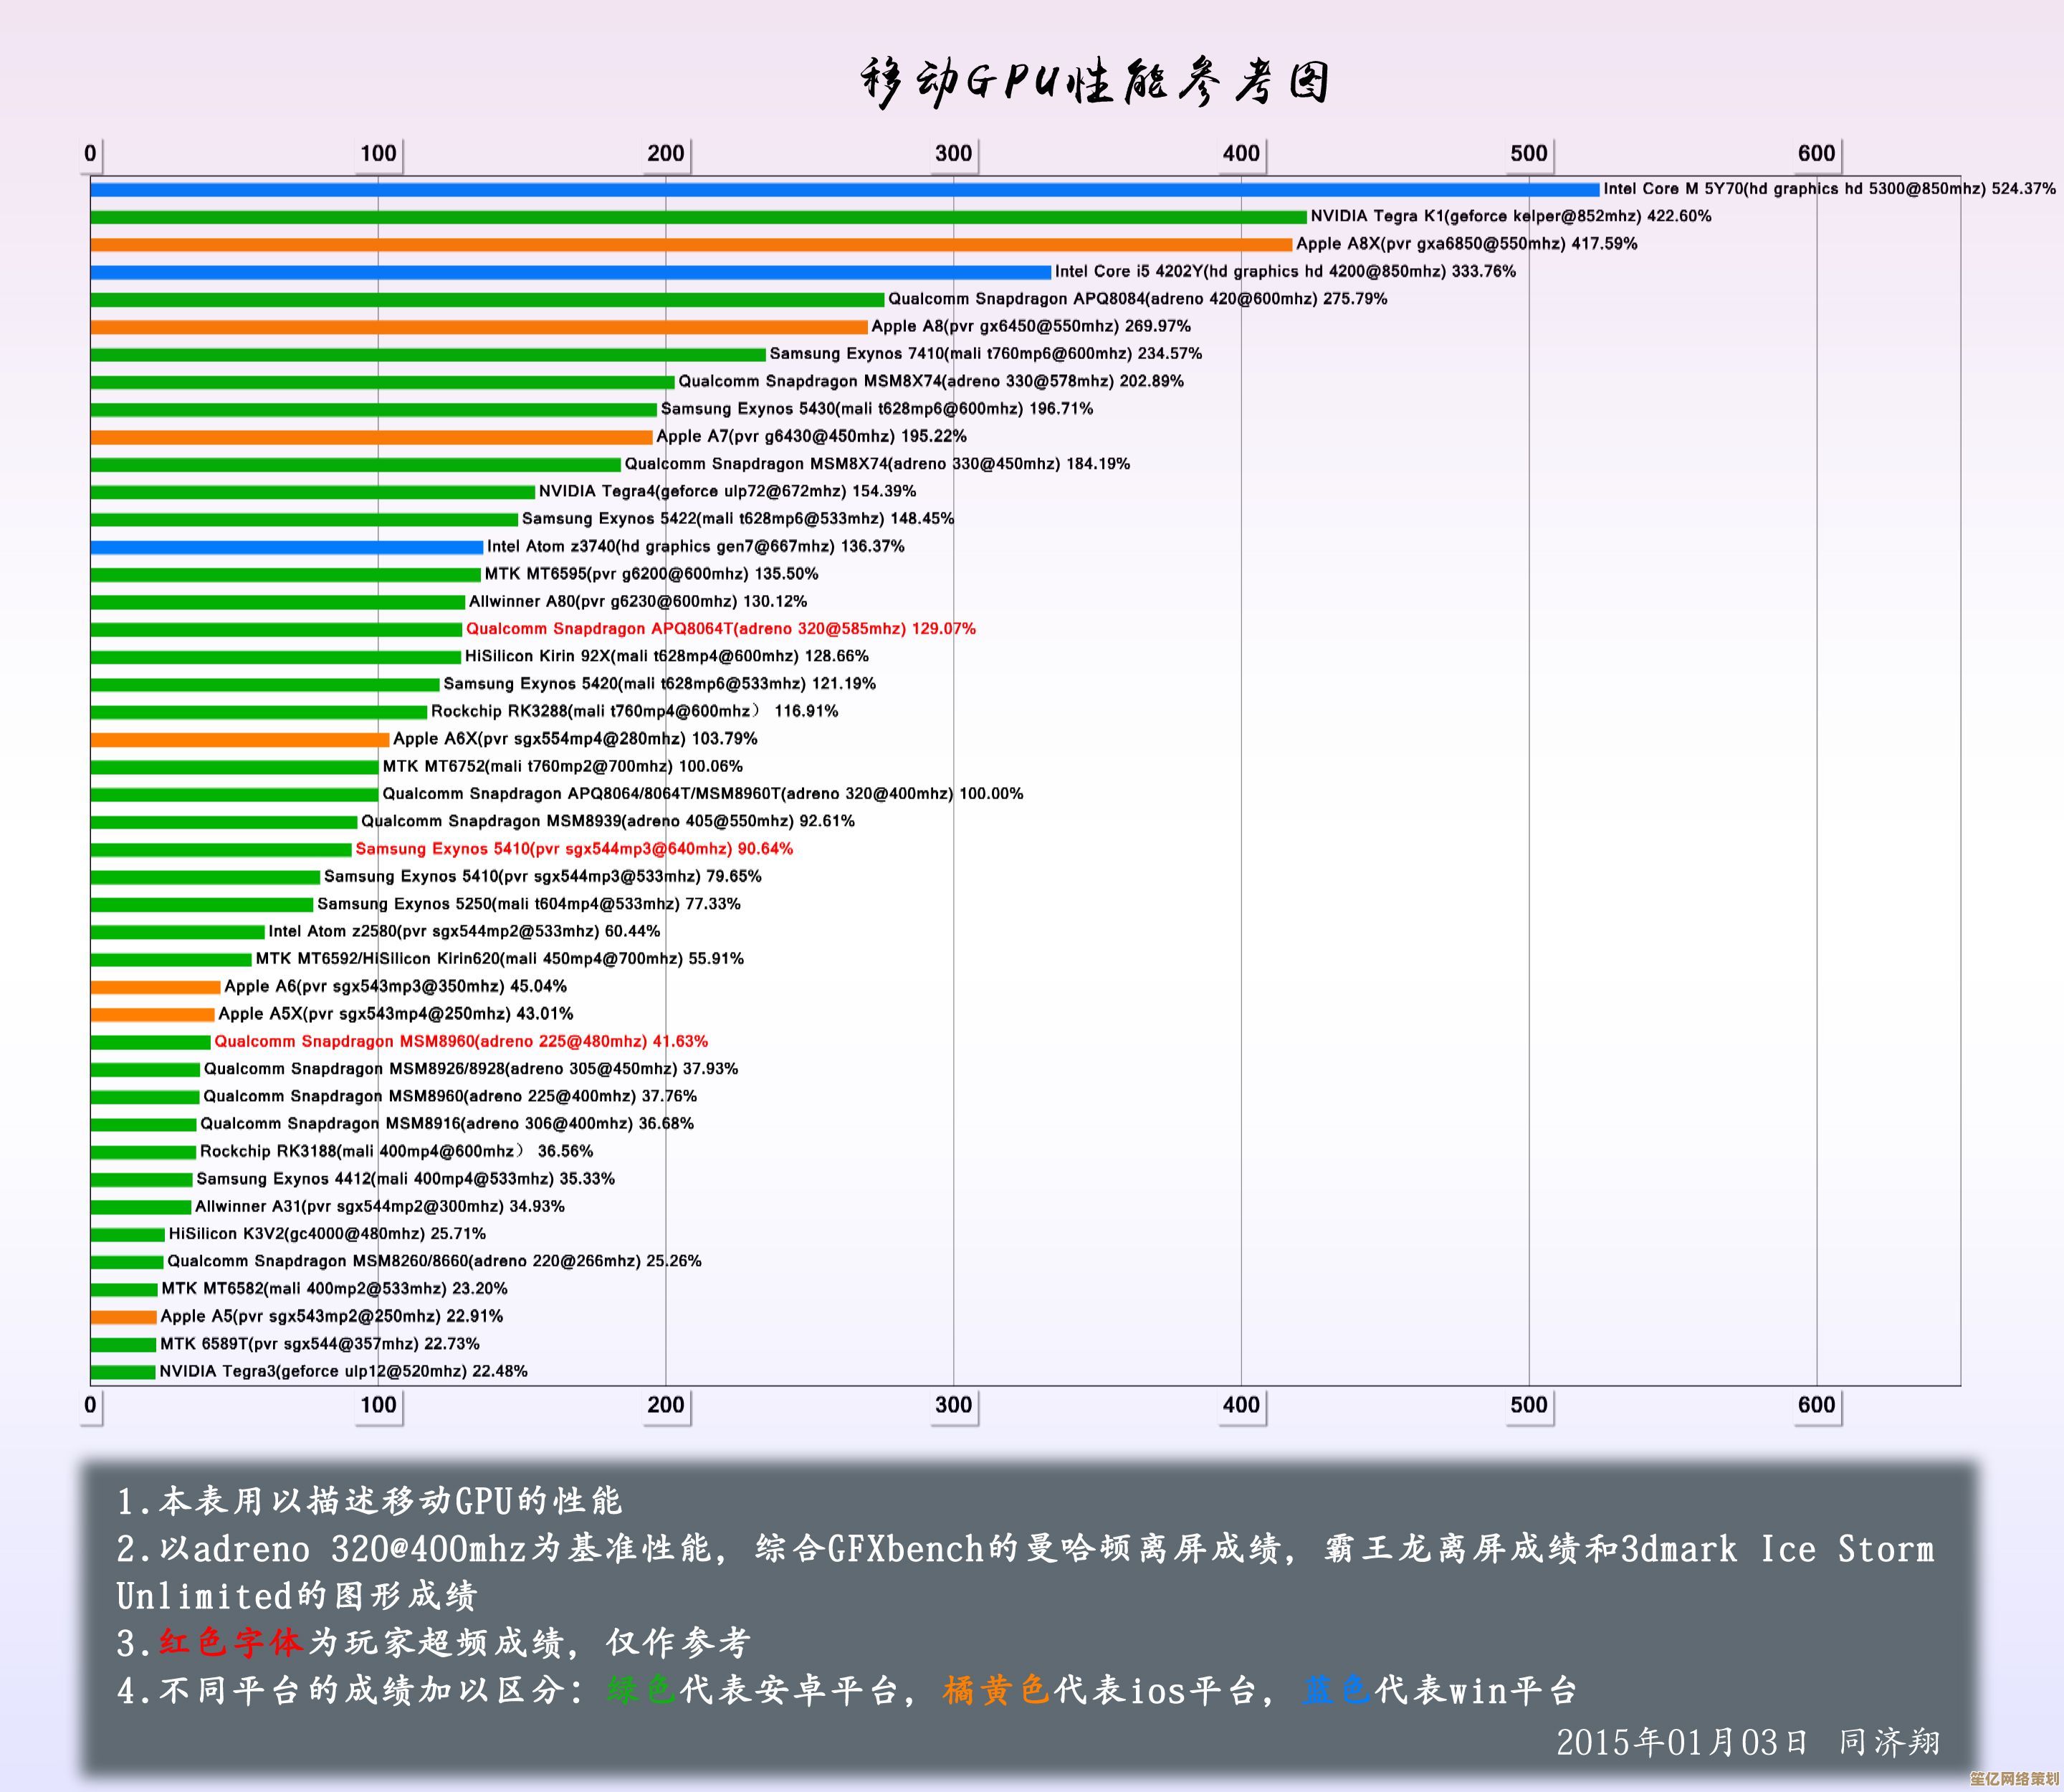Screen dimensions: 2064x1792
Task: Select Samsung Exynos 7410 234.57% label
Action: (985, 354)
